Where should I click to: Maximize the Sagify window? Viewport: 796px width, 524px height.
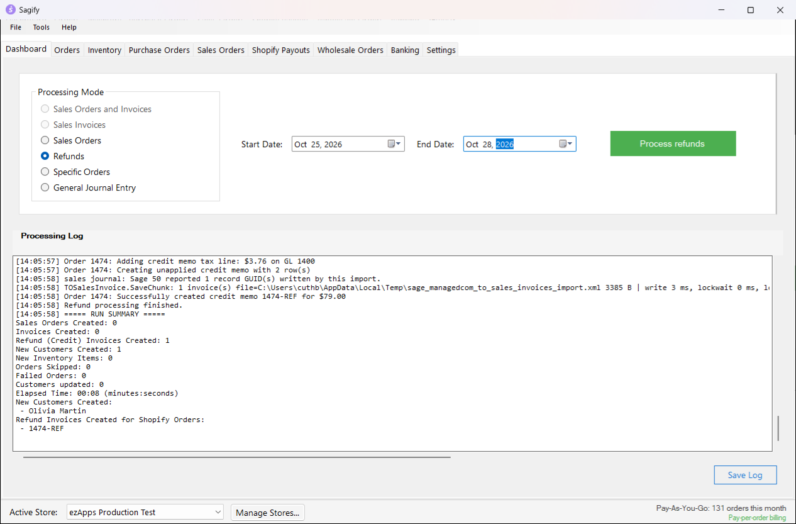[x=751, y=10]
